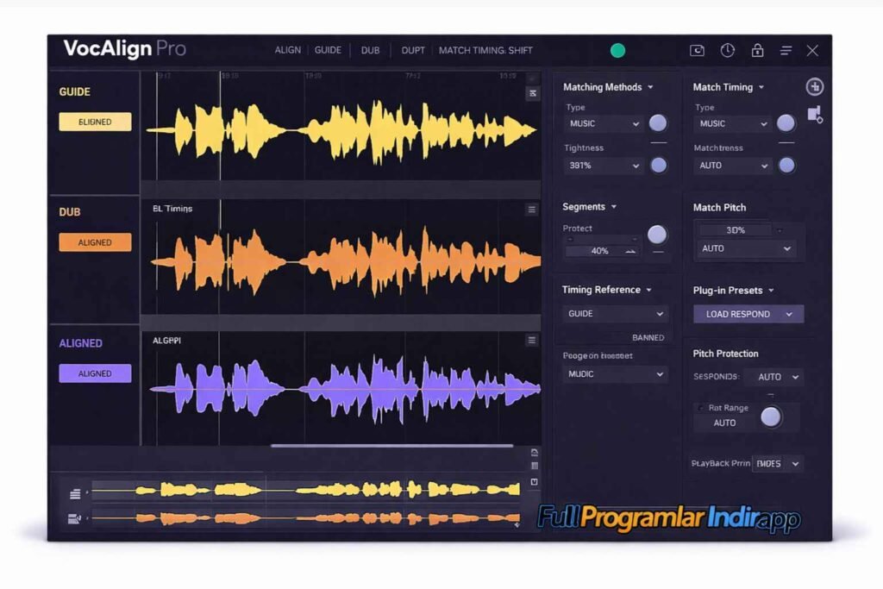Click the LOAD RESPOND preset button
The height and width of the screenshot is (589, 883).
coord(747,314)
